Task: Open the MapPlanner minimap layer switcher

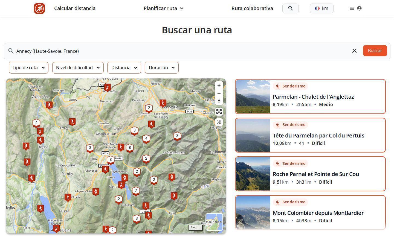Action: (214, 222)
